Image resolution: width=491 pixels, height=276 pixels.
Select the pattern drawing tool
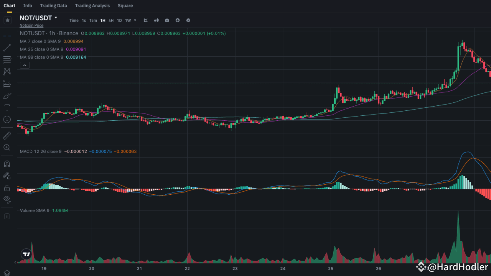click(x=7, y=72)
